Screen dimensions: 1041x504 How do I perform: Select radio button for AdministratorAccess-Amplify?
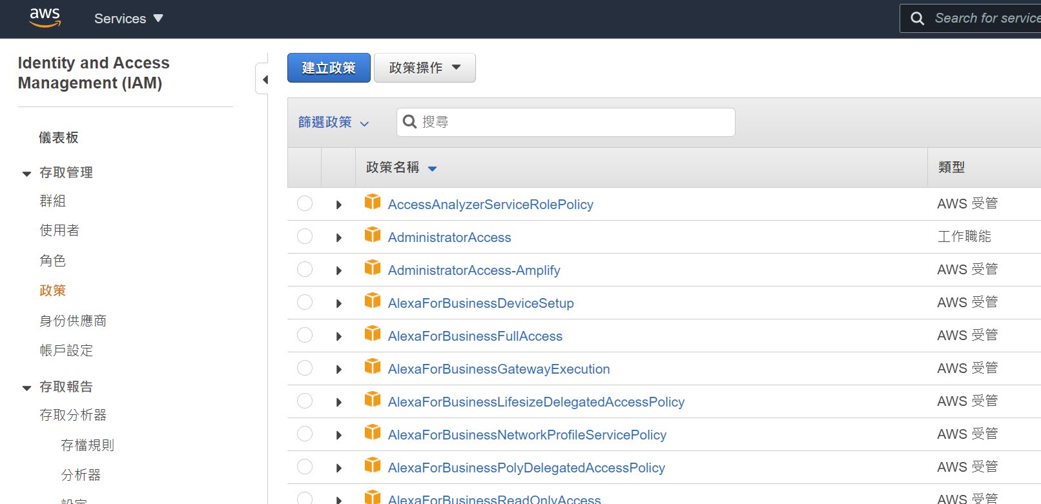point(305,269)
